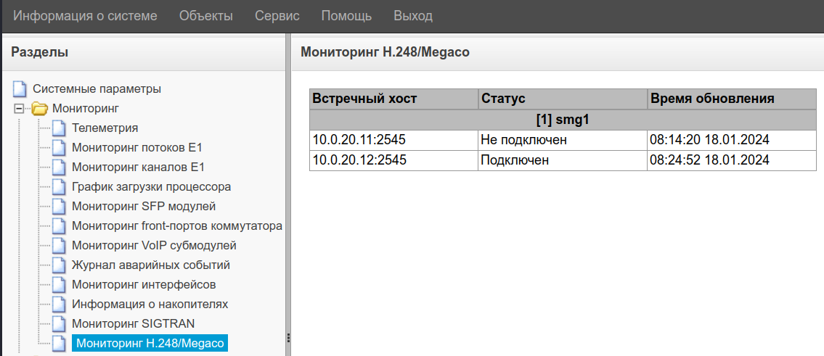This screenshot has height=356, width=824.
Task: Click the Мониторинг folder icon
Action: point(39,109)
